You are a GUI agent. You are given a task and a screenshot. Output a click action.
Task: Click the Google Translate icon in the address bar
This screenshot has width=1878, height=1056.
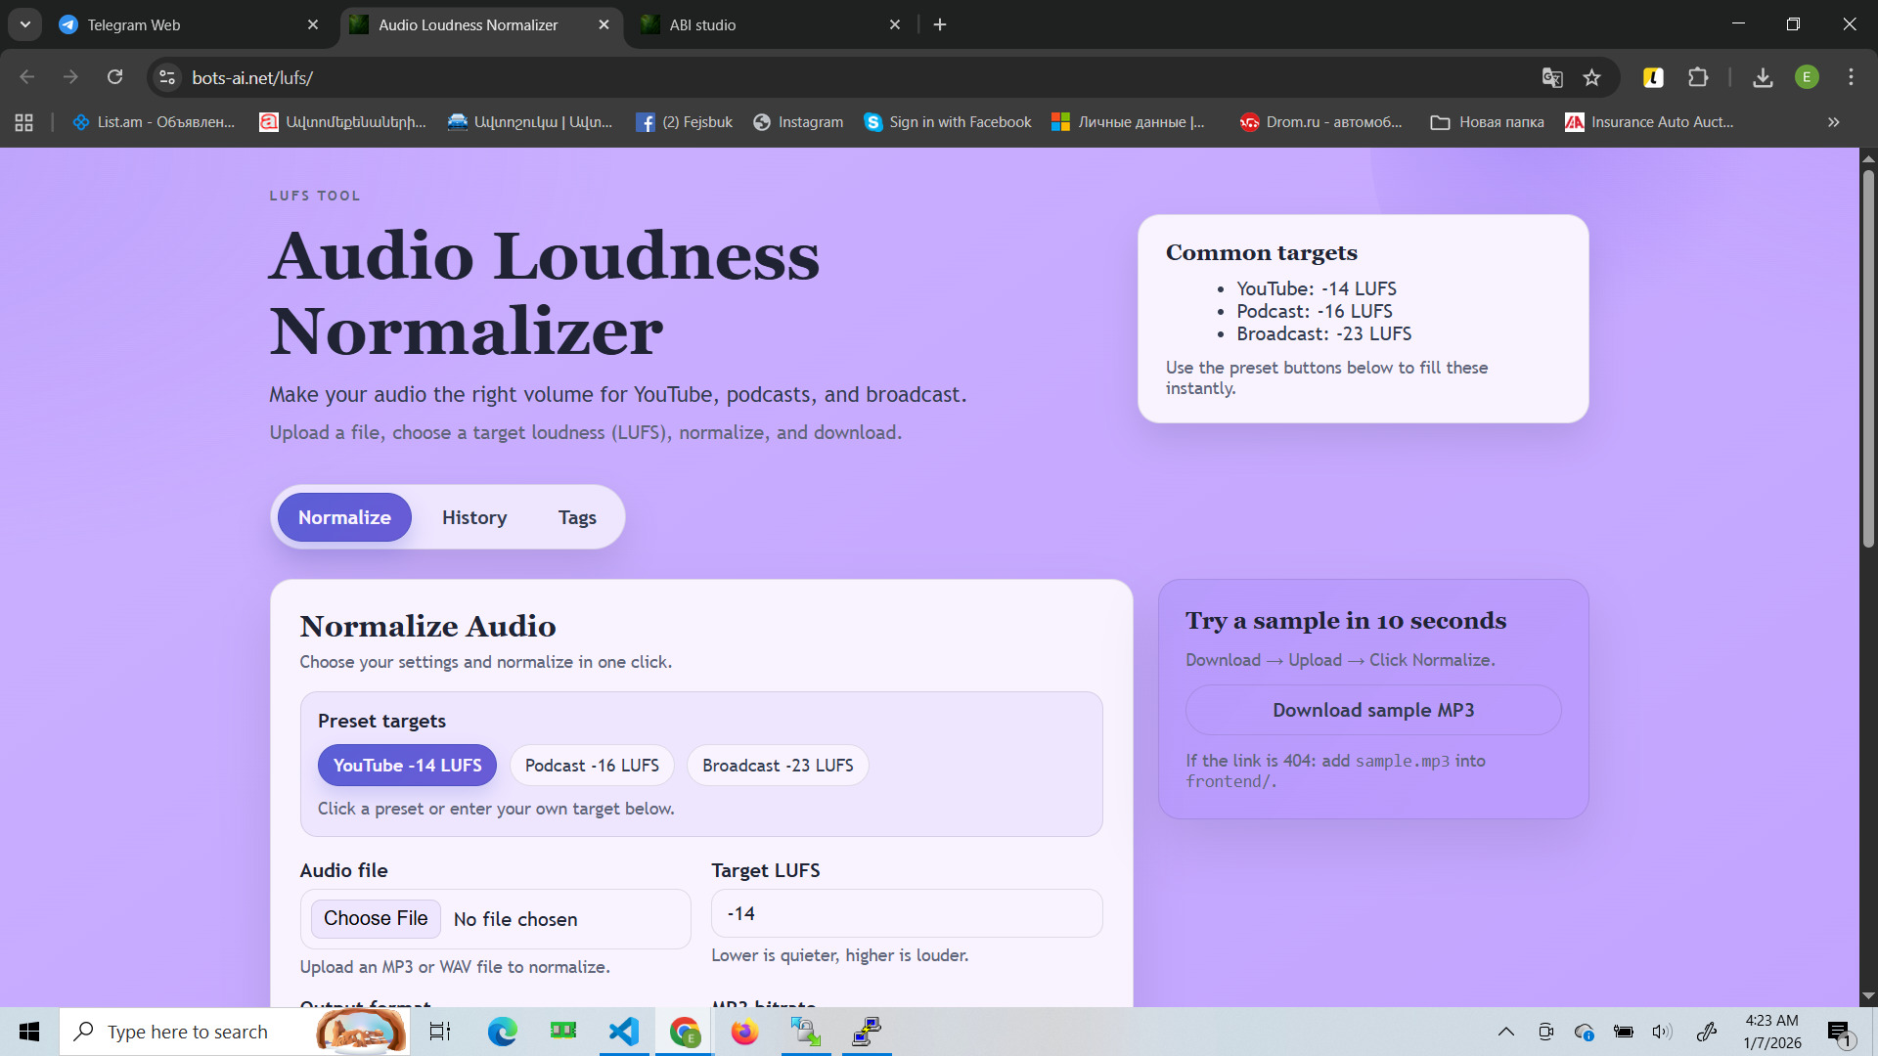[1551, 77]
